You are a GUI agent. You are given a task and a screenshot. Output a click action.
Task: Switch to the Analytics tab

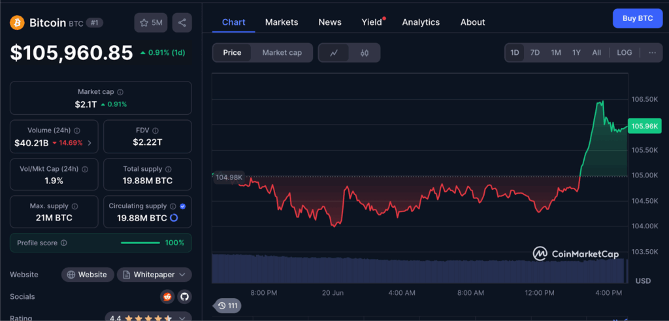421,22
